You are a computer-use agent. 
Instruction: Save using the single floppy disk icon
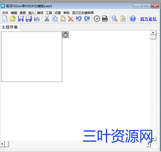(21, 19)
